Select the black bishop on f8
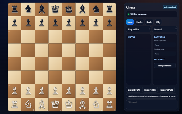This screenshot has height=114, width=182. 82,9
